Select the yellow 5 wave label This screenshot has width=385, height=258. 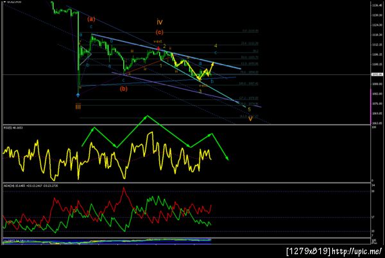coord(249,109)
